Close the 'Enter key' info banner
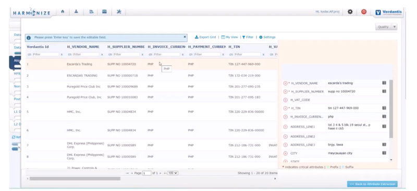Image resolution: width=417 pixels, height=191 pixels. click(x=185, y=37)
